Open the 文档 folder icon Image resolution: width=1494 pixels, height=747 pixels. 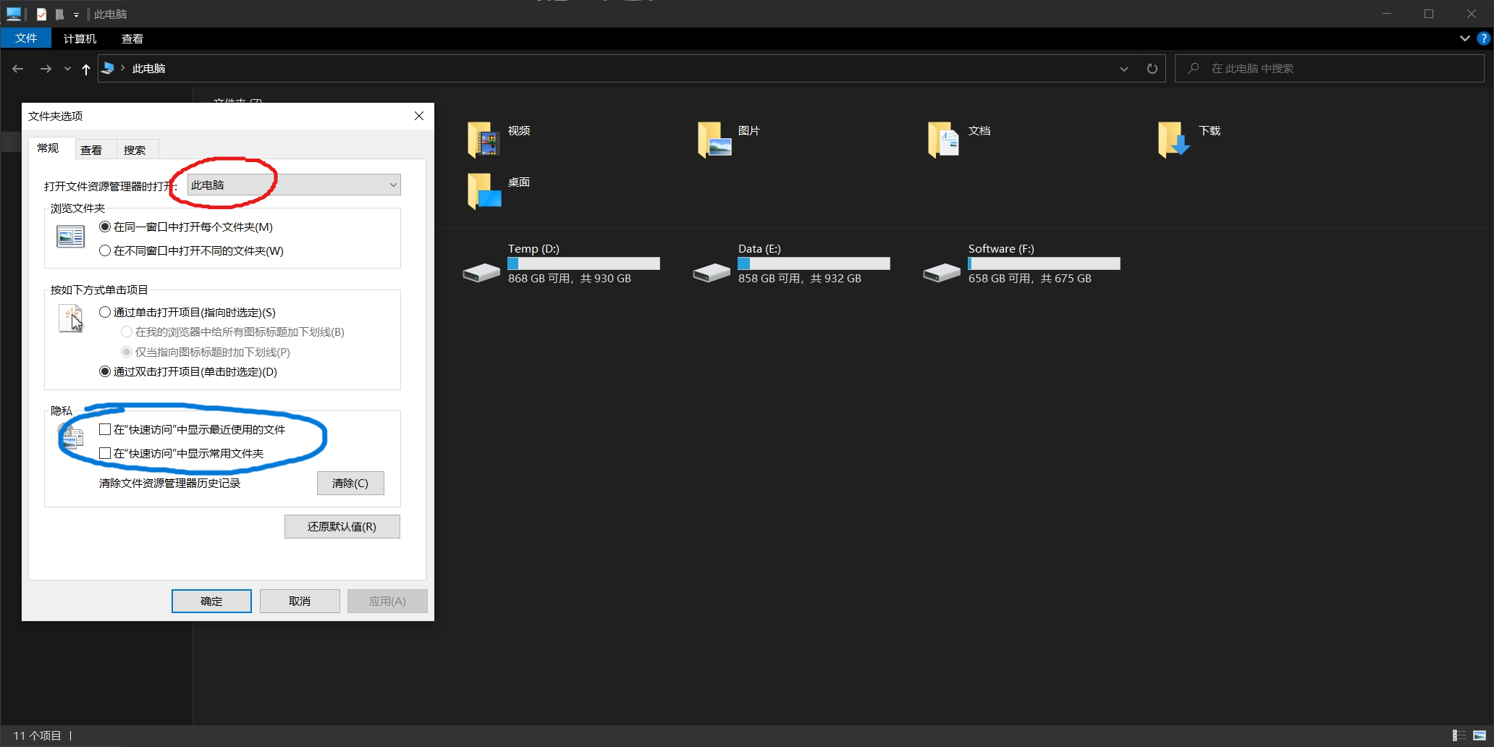click(x=944, y=140)
